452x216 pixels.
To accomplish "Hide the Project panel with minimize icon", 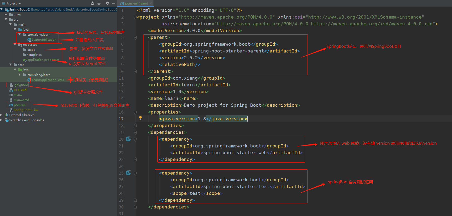I will (x=114, y=3).
